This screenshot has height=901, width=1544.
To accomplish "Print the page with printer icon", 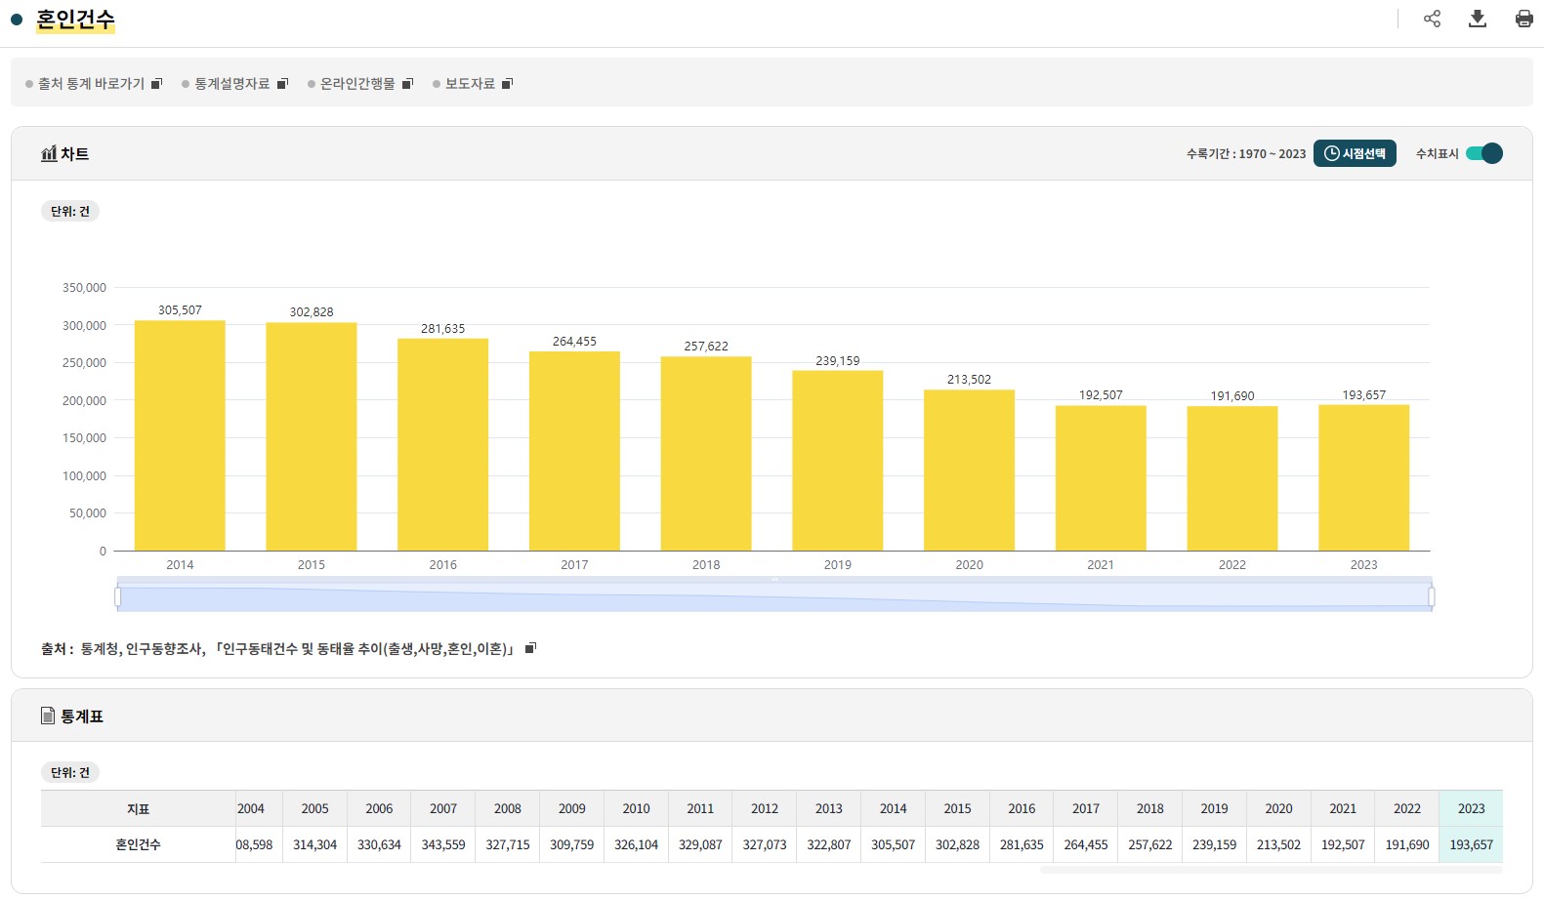I will click(x=1523, y=19).
